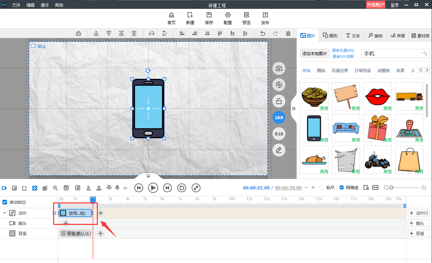Toggle the 推动锁定 checkbox
The width and height of the screenshot is (432, 263).
[5, 202]
